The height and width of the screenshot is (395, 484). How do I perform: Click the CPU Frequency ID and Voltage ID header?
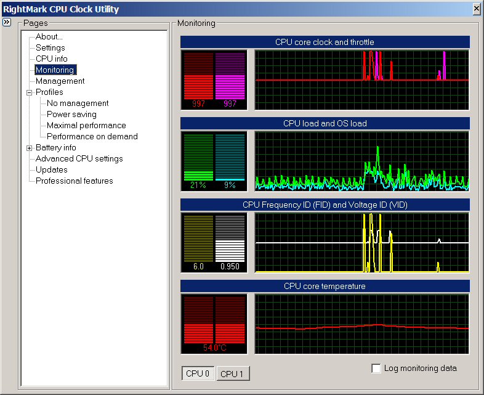click(325, 205)
